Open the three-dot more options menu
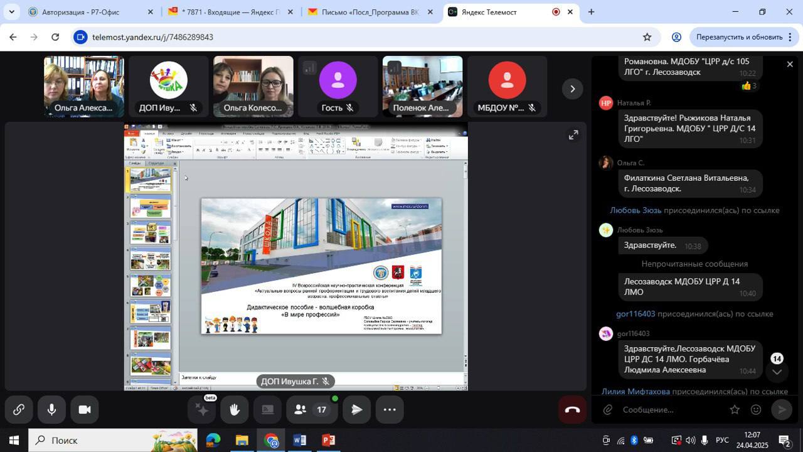Screen dimensions: 803x452 390,410
